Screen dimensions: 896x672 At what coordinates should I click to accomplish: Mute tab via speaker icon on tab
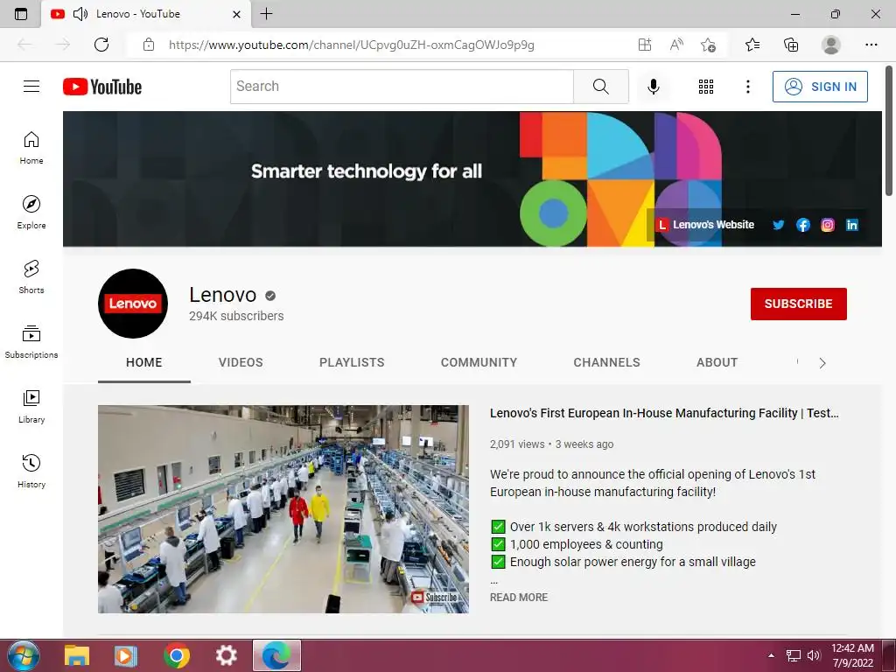(x=80, y=14)
